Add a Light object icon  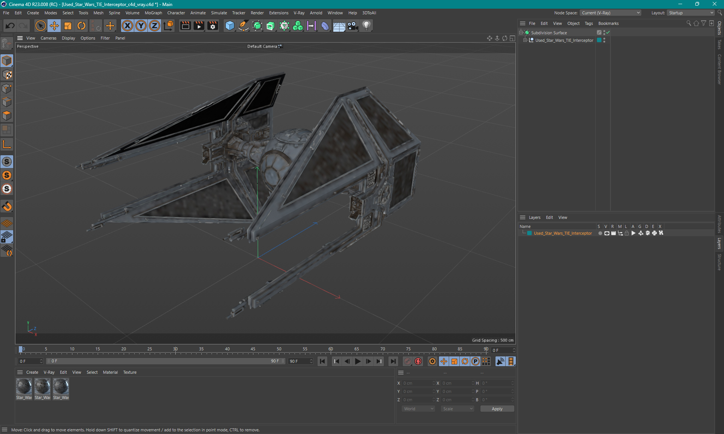(x=367, y=26)
